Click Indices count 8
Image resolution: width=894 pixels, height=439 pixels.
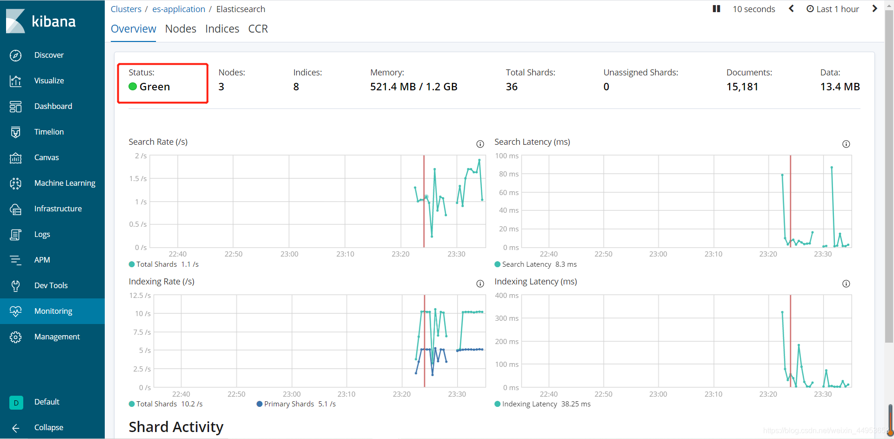(x=296, y=87)
